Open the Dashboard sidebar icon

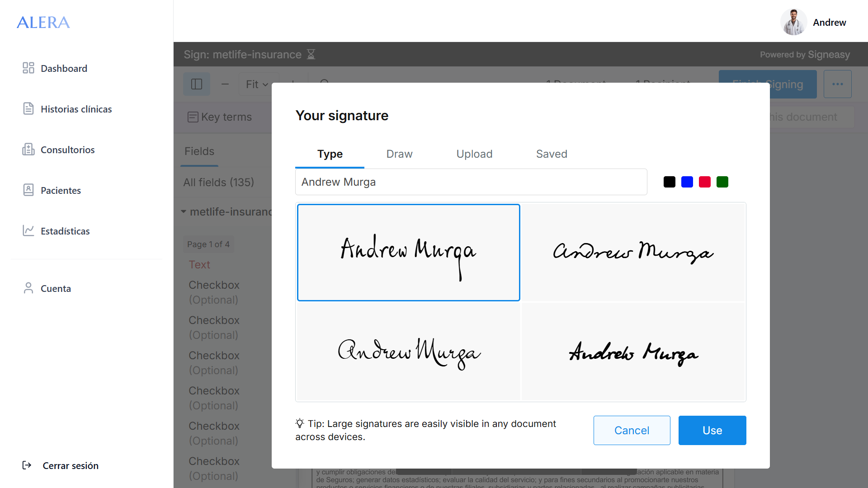click(28, 68)
